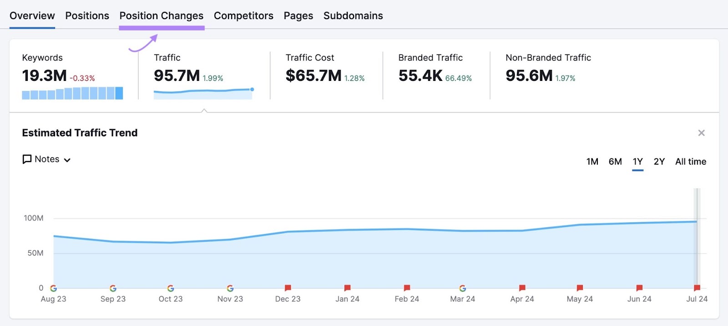Viewport: 728px width, 326px height.
Task: Expand the Notes dropdown
Action: tap(47, 160)
